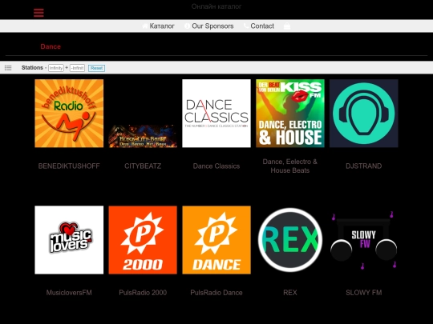This screenshot has height=324, width=433.
Task: Open the shopping bag icon
Action: pyautogui.click(x=287, y=26)
